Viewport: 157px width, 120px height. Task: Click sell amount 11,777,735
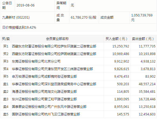(x=147, y=46)
